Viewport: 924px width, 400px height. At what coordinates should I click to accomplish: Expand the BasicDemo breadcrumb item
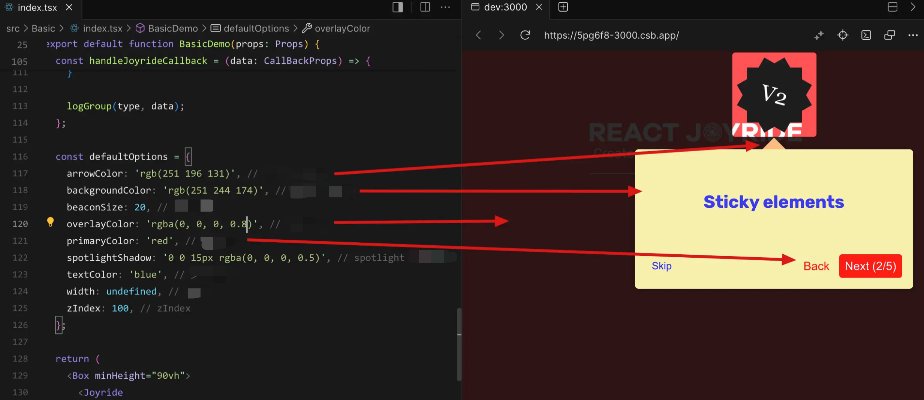pyautogui.click(x=172, y=28)
